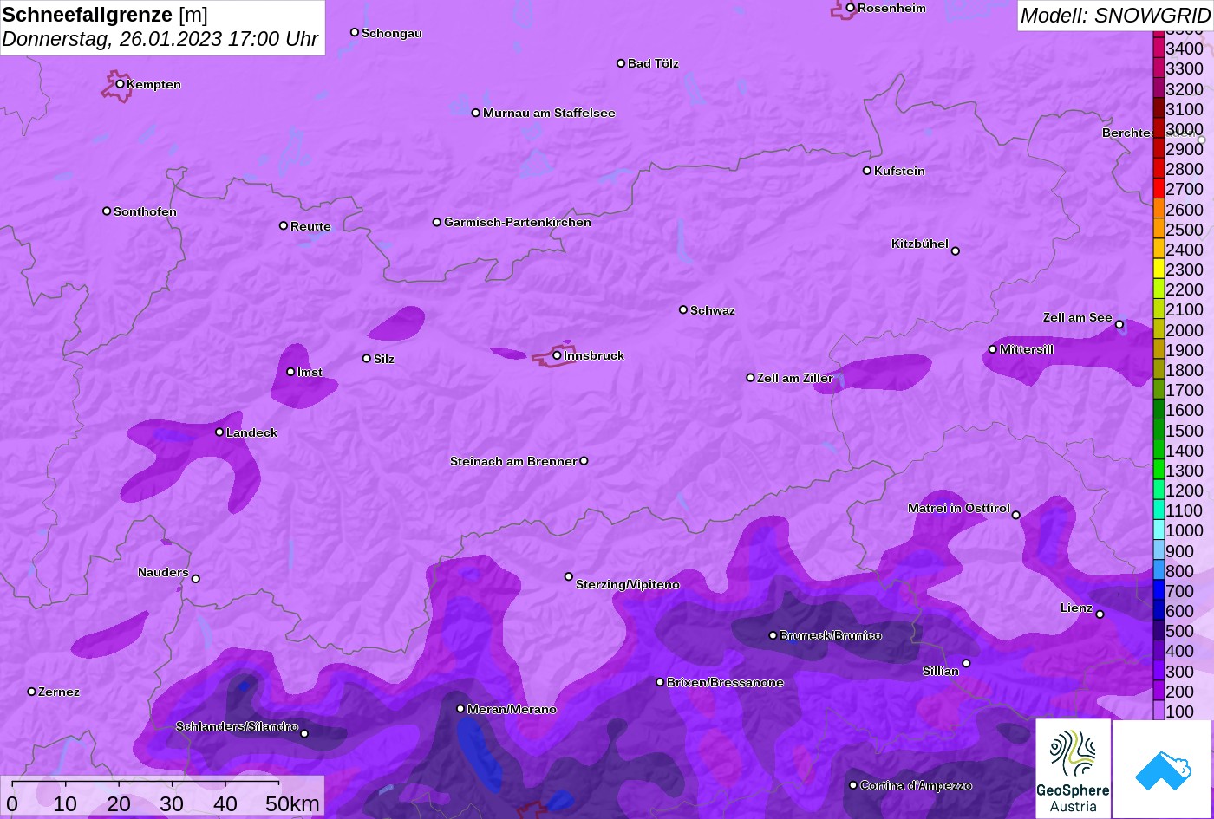Click the Murnau am Staffelsee label
1214x819 pixels.
549,113
